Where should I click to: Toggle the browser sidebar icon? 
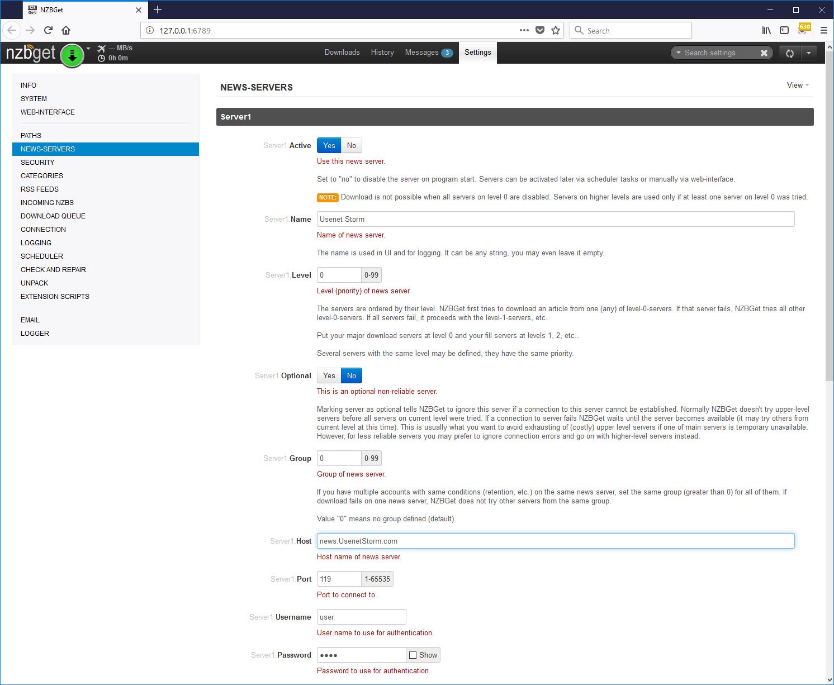(784, 30)
